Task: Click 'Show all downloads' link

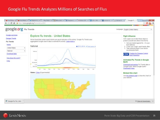Action: click(x=144, y=101)
